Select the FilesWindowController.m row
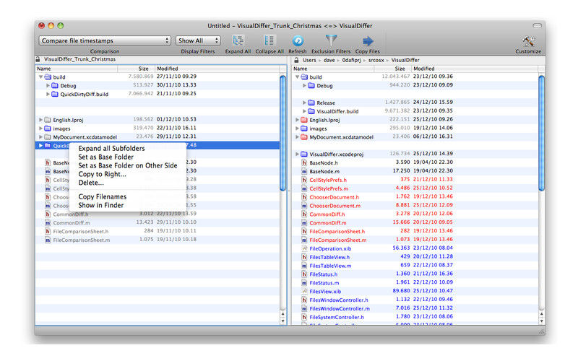Image resolution: width=578 pixels, height=361 pixels. tap(415, 308)
